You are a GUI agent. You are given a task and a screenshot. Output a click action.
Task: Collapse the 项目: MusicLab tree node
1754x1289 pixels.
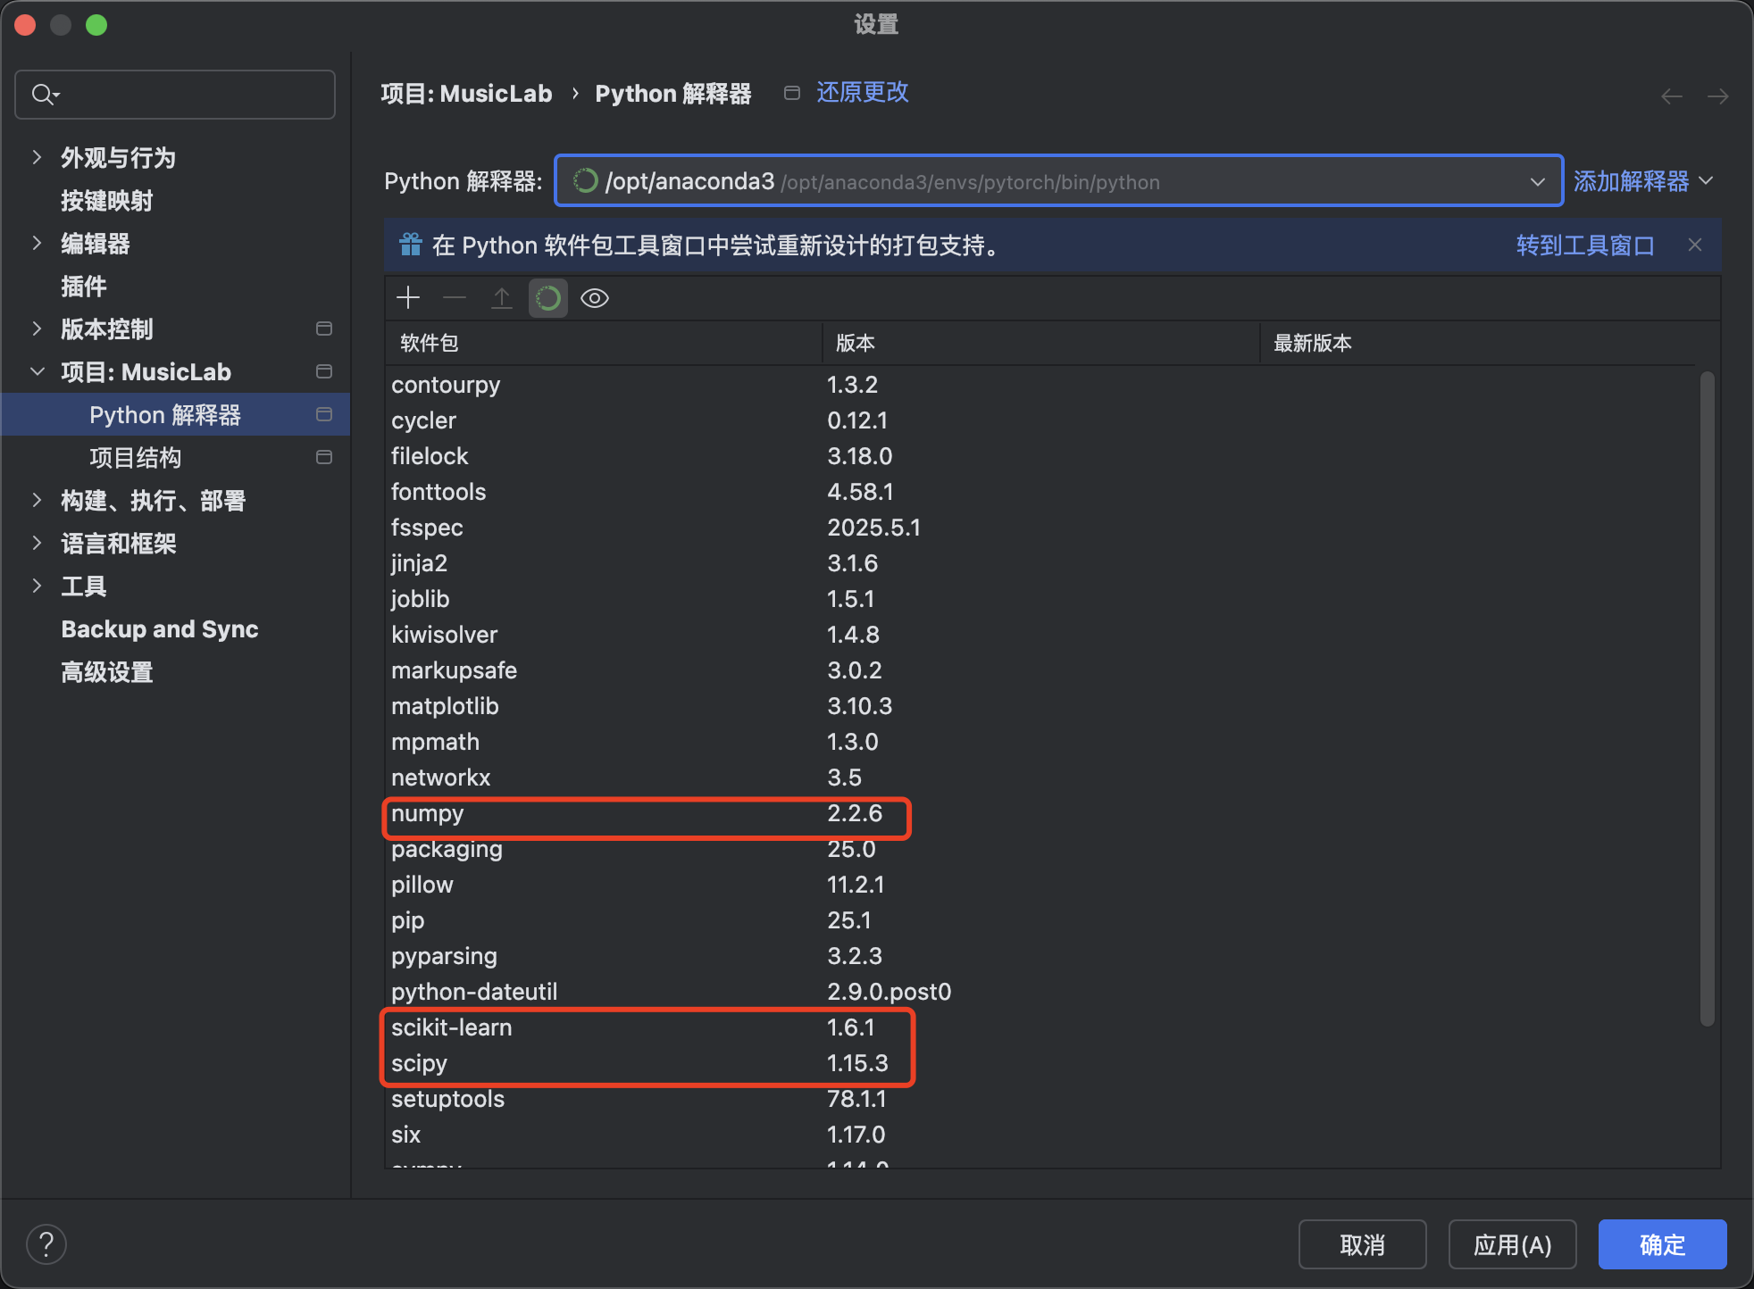coord(37,371)
